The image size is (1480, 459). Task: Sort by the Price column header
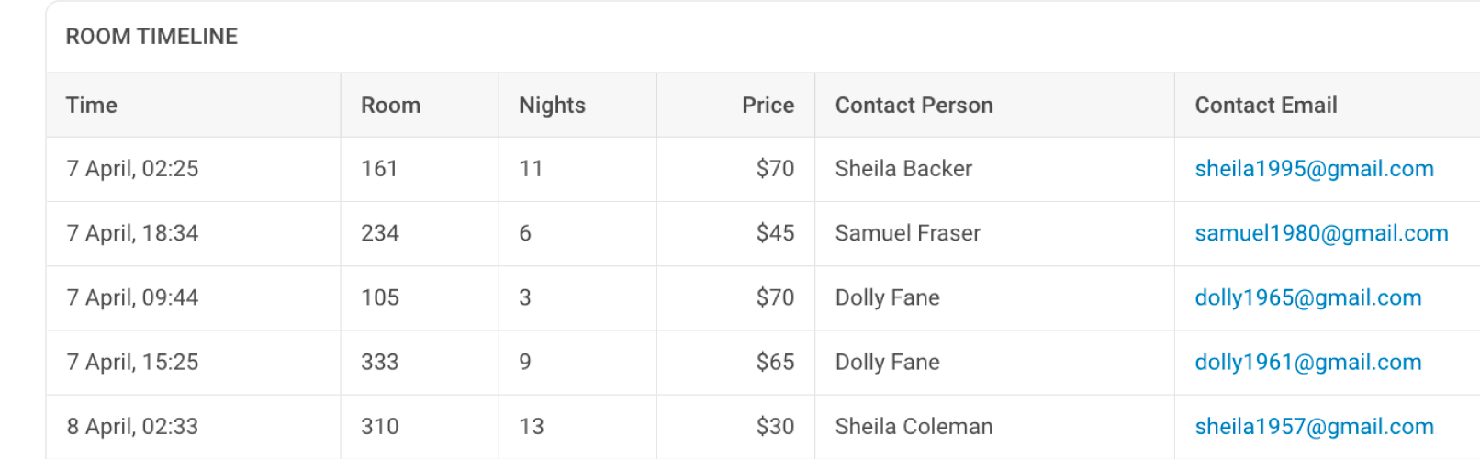(768, 106)
